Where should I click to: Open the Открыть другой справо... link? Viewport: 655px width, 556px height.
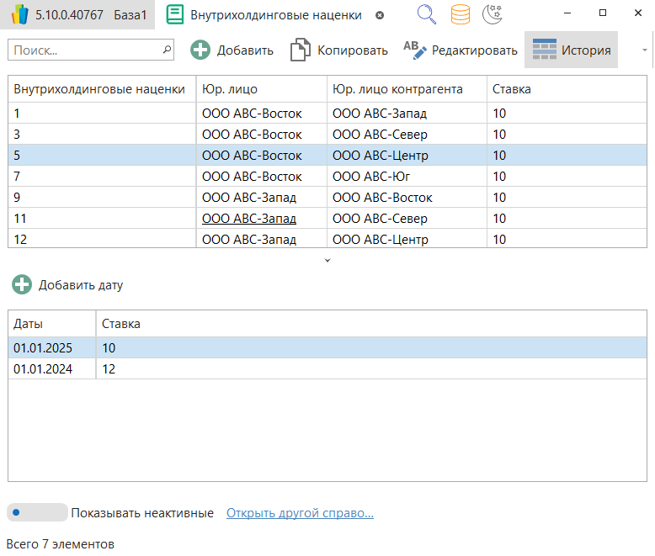click(x=300, y=513)
